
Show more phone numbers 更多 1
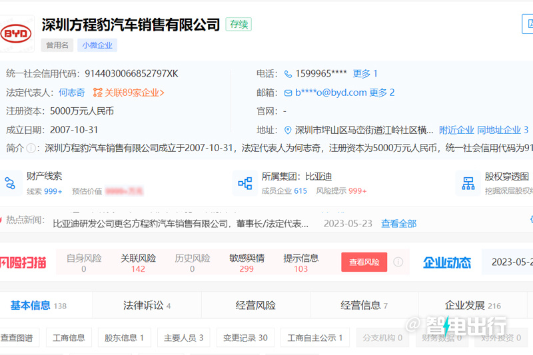365,74
